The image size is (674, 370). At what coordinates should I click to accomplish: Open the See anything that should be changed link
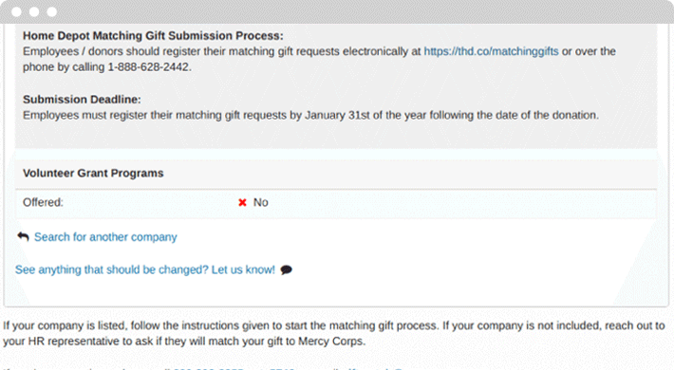[145, 269]
